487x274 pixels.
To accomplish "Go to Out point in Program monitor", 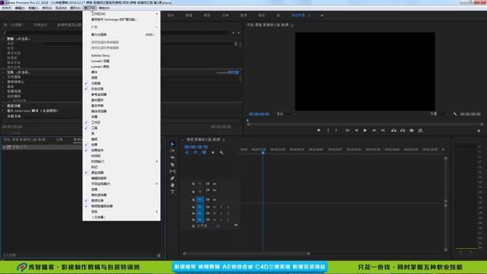I will [383, 130].
